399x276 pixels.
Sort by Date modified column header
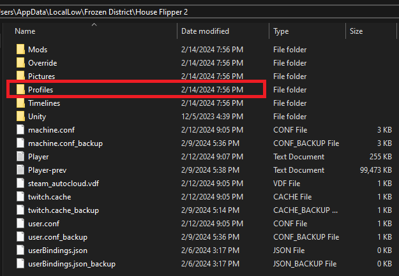[x=206, y=31]
